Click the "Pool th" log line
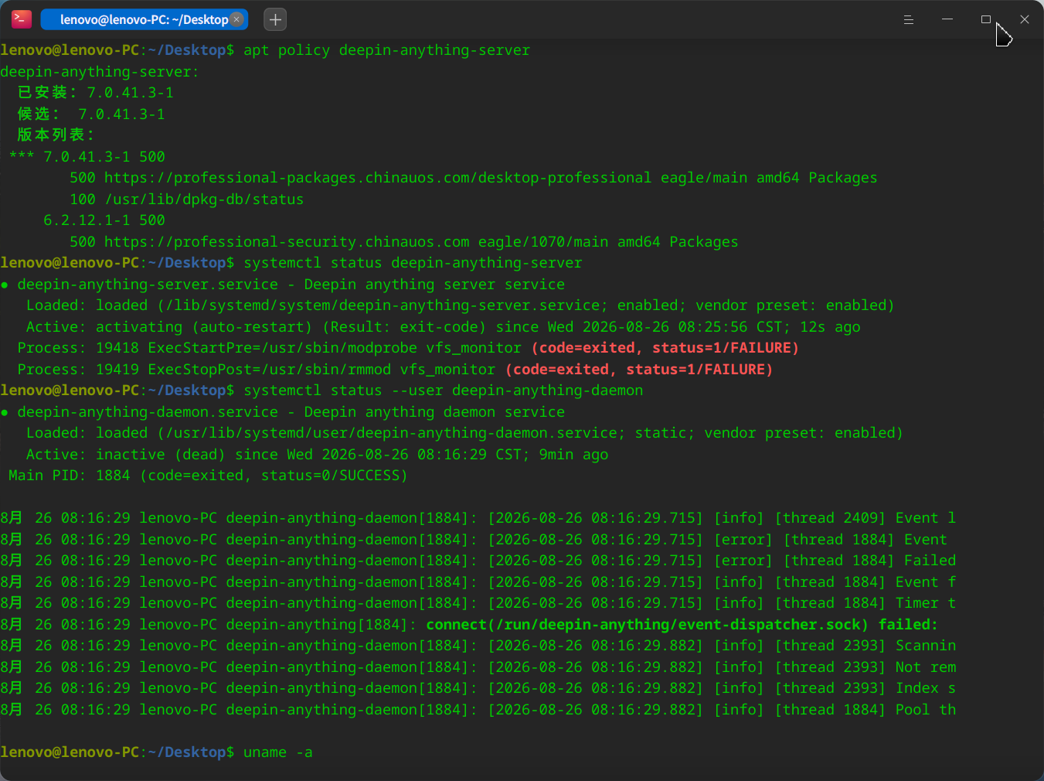The image size is (1044, 781). [x=478, y=710]
